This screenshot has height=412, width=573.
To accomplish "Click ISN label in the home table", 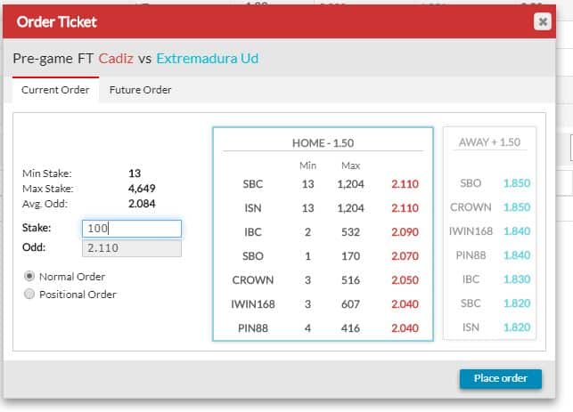I will [x=253, y=208].
